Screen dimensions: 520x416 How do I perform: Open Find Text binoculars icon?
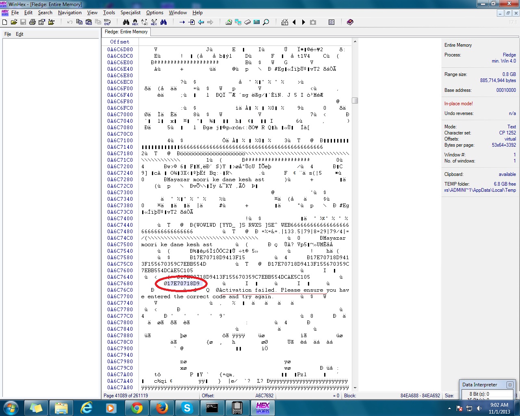click(126, 22)
